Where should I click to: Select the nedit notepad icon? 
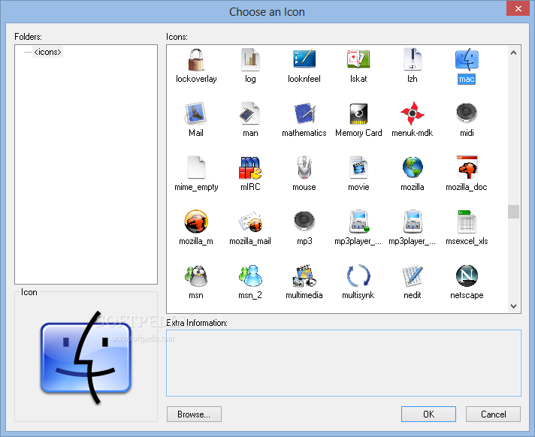point(413,276)
